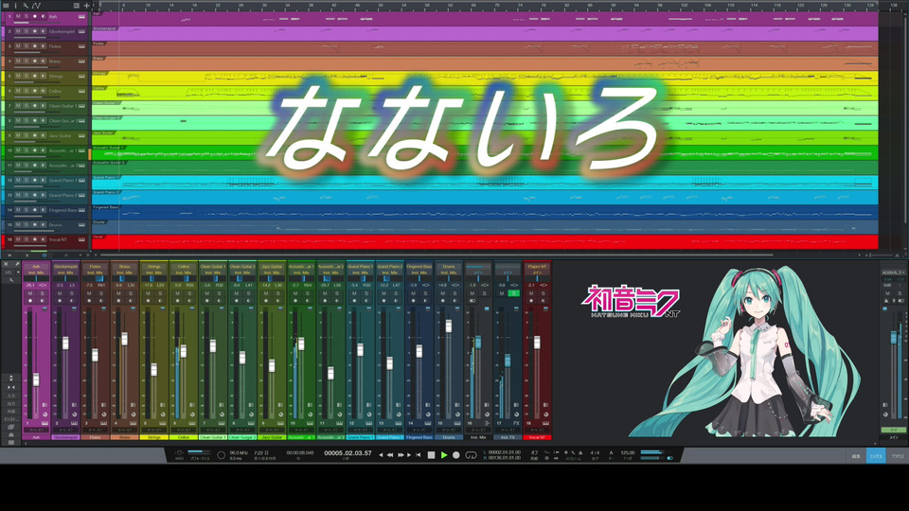This screenshot has height=511, width=909.
Task: Toggle the green Solo on Inst. FX channel
Action: click(513, 293)
